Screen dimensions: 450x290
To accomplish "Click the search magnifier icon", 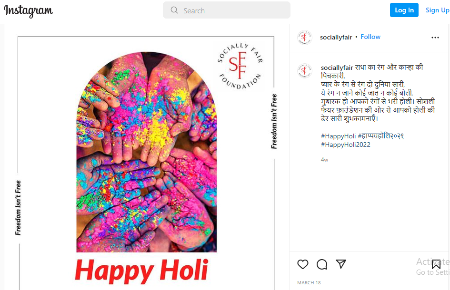I will (174, 10).
